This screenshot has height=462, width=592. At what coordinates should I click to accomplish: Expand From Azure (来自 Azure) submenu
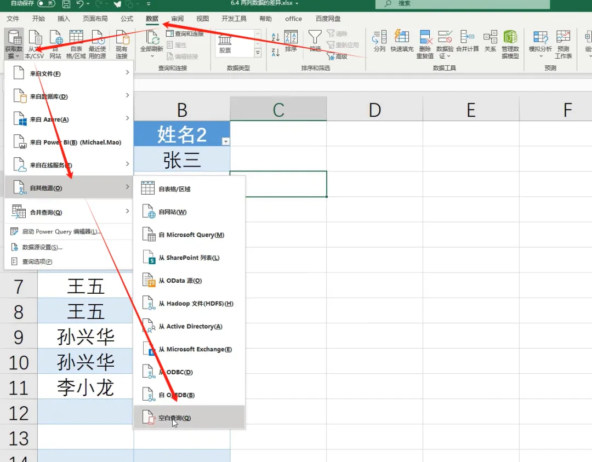click(x=69, y=119)
